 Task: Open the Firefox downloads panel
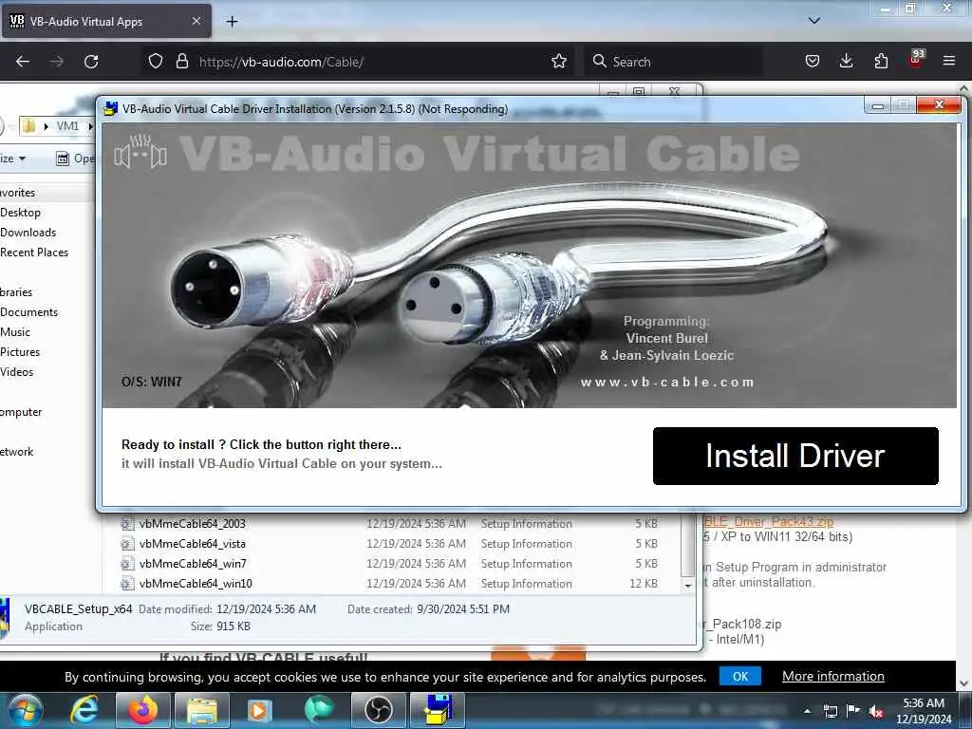(x=846, y=62)
